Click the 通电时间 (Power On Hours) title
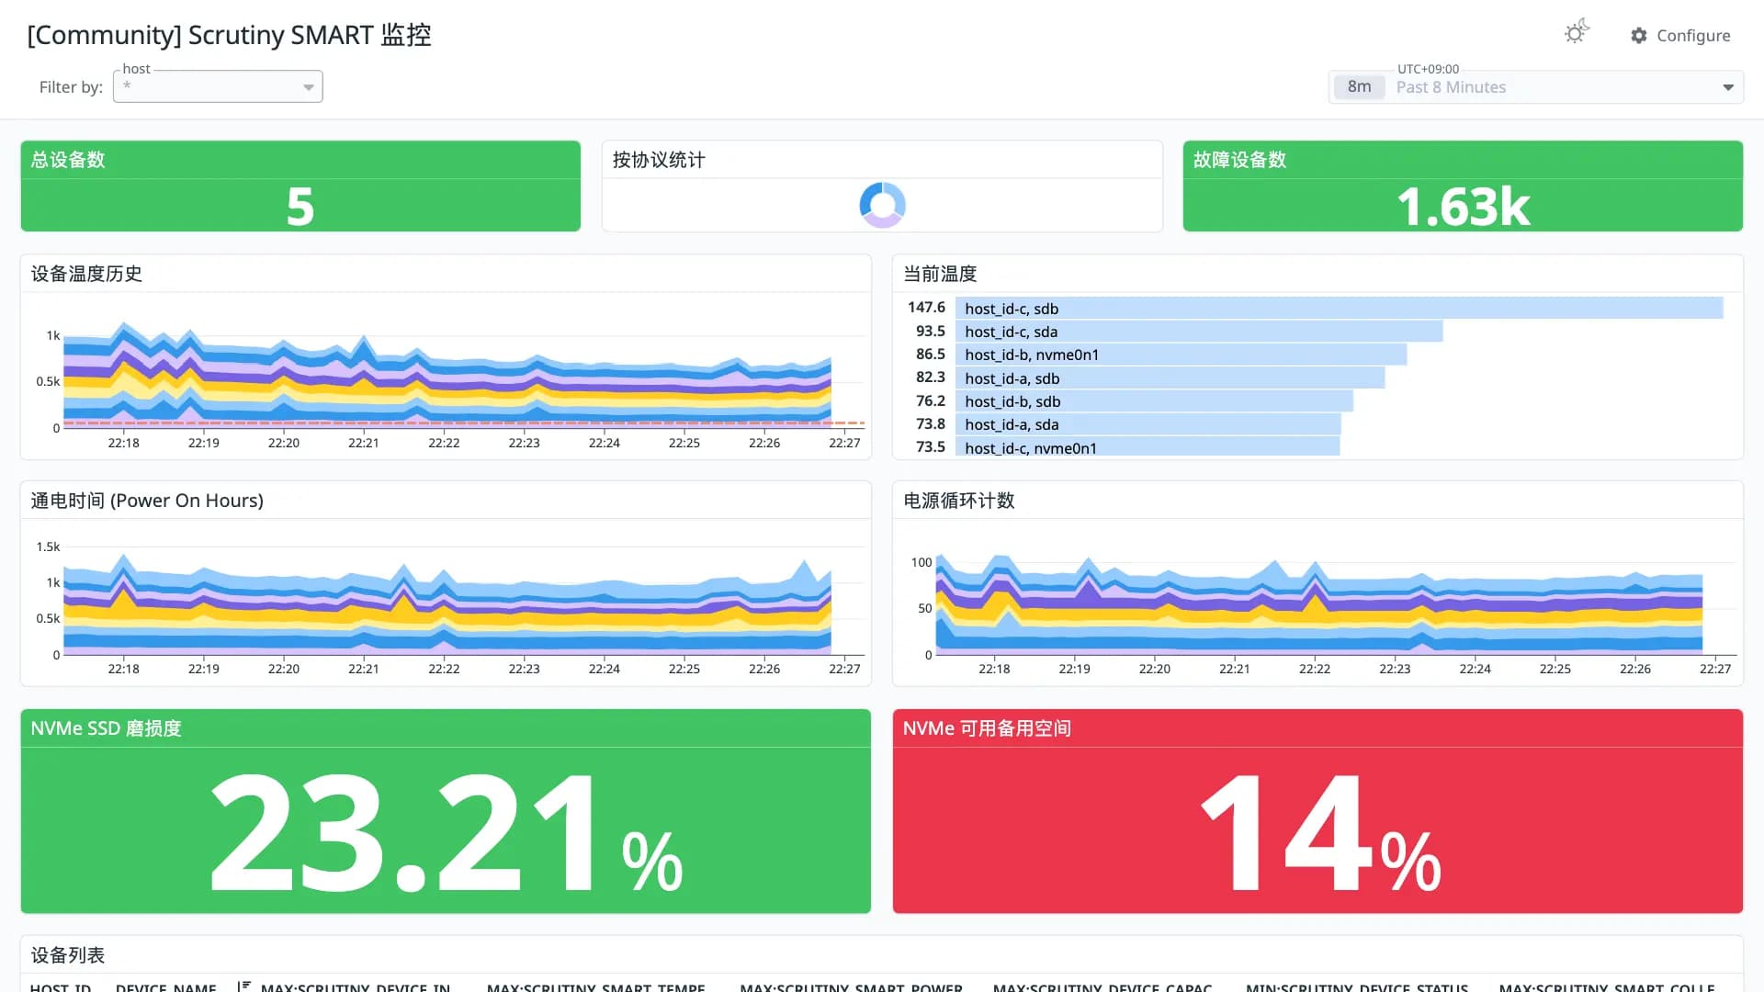The image size is (1764, 992). click(x=147, y=501)
